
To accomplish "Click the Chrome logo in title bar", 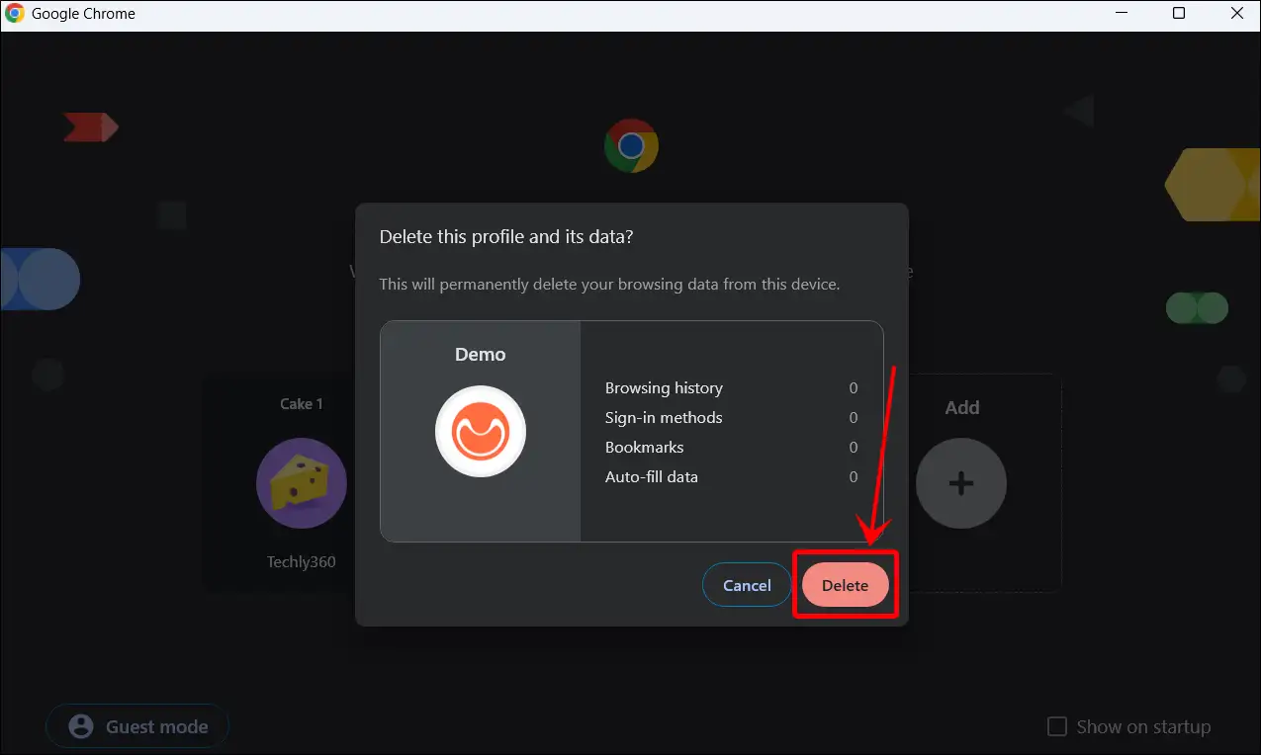I will [x=15, y=14].
